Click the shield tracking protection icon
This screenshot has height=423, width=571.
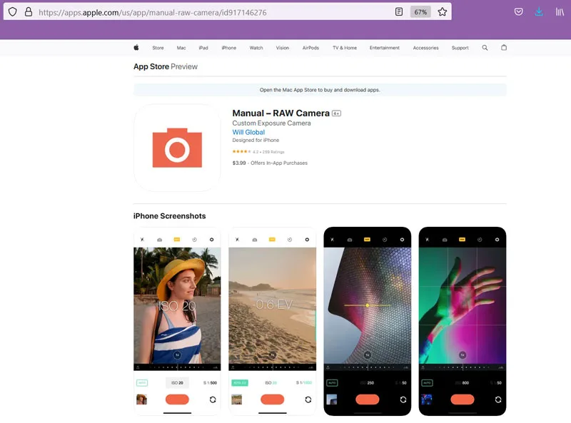click(12, 12)
